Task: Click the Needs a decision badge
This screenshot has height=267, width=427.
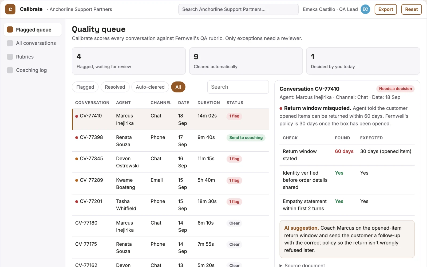Action: click(396, 89)
